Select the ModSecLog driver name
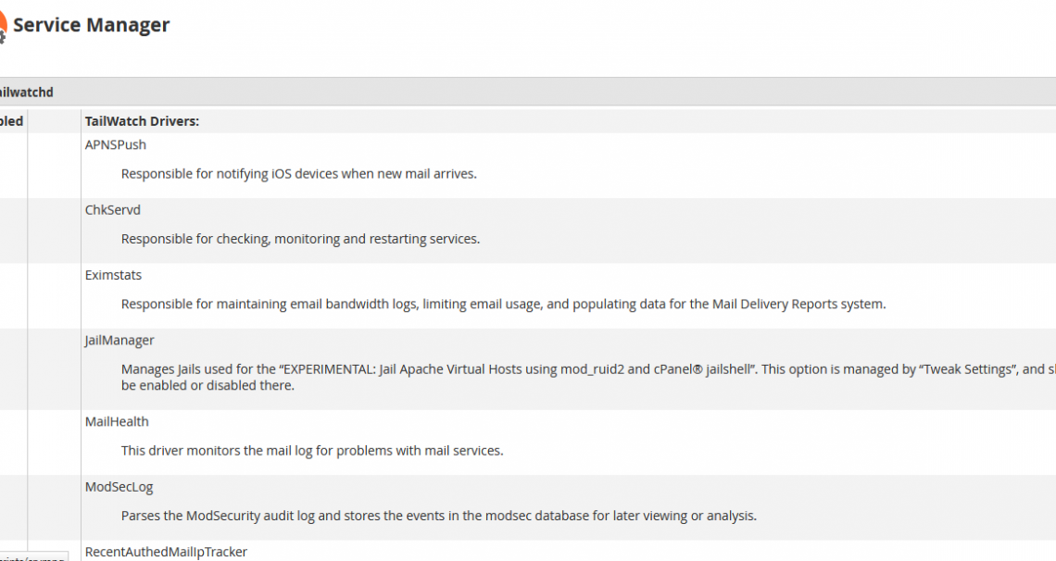The image size is (1056, 561). (119, 487)
